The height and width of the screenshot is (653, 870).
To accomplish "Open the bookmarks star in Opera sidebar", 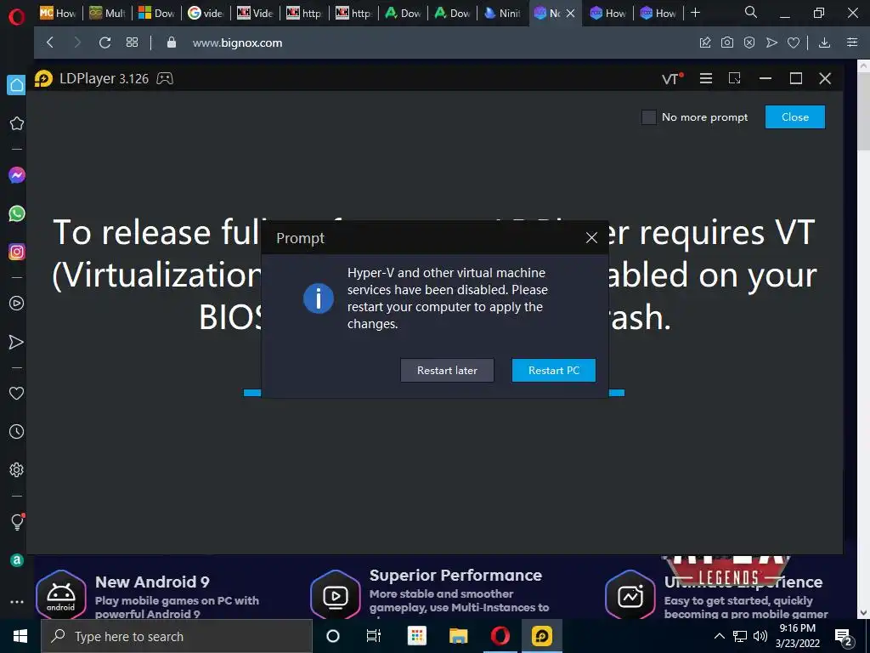I will pyautogui.click(x=17, y=123).
